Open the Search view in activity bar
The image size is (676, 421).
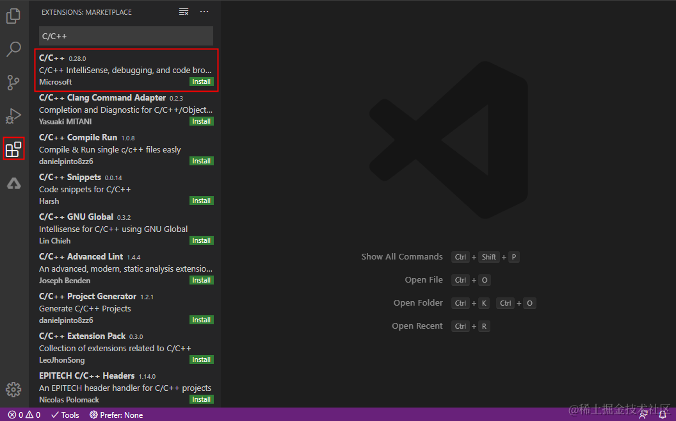[x=13, y=49]
